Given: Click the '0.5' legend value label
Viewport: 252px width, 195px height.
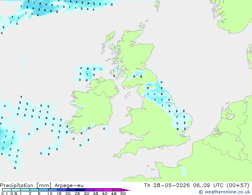Looking at the screenshot, I should point(14,193).
